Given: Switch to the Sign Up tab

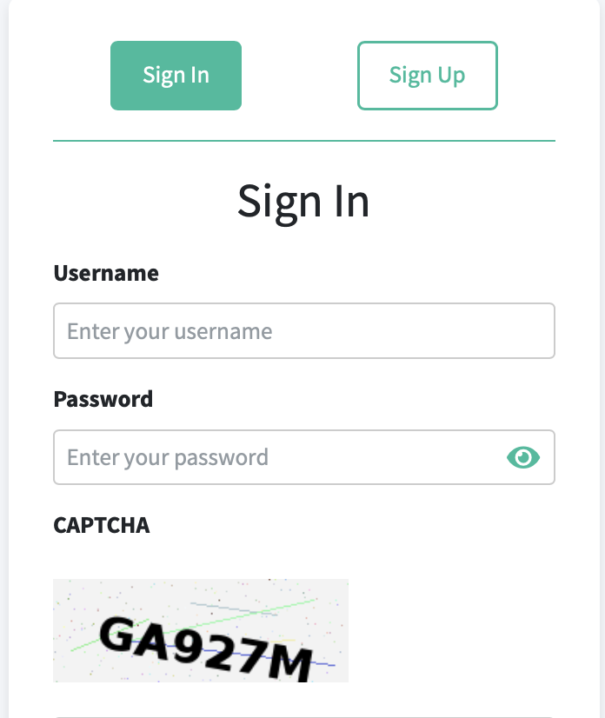Looking at the screenshot, I should [427, 76].
